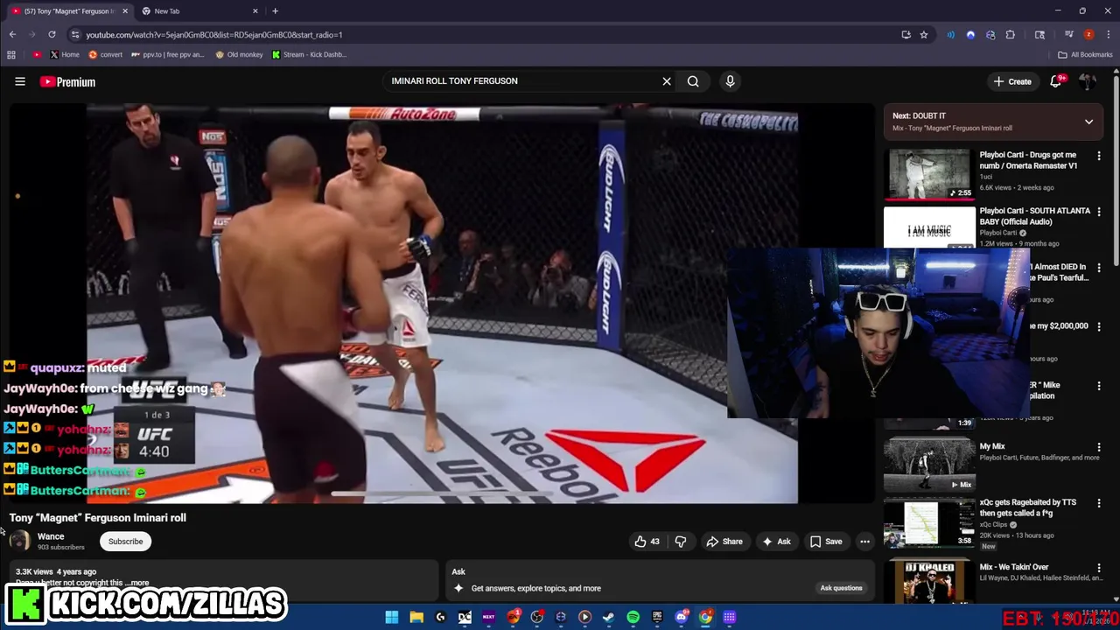The image size is (1120, 630).
Task: Open Chrome media controls icon
Action: click(1069, 35)
